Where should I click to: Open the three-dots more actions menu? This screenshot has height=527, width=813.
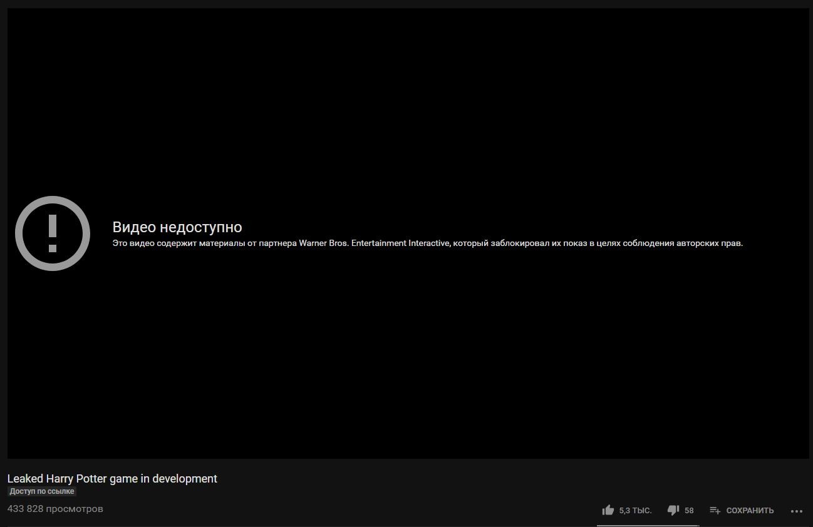pyautogui.click(x=797, y=511)
